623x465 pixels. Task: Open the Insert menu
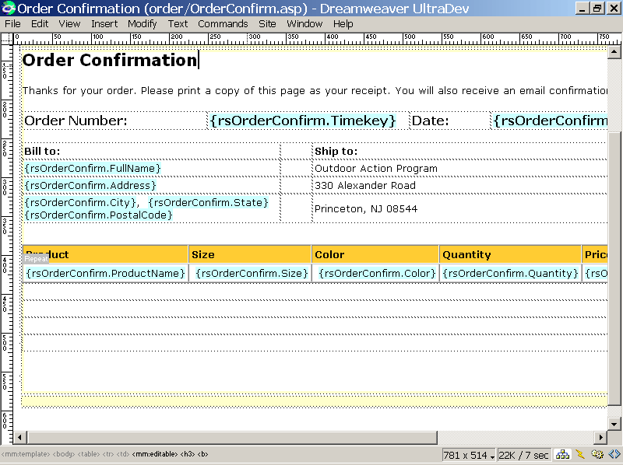point(104,23)
